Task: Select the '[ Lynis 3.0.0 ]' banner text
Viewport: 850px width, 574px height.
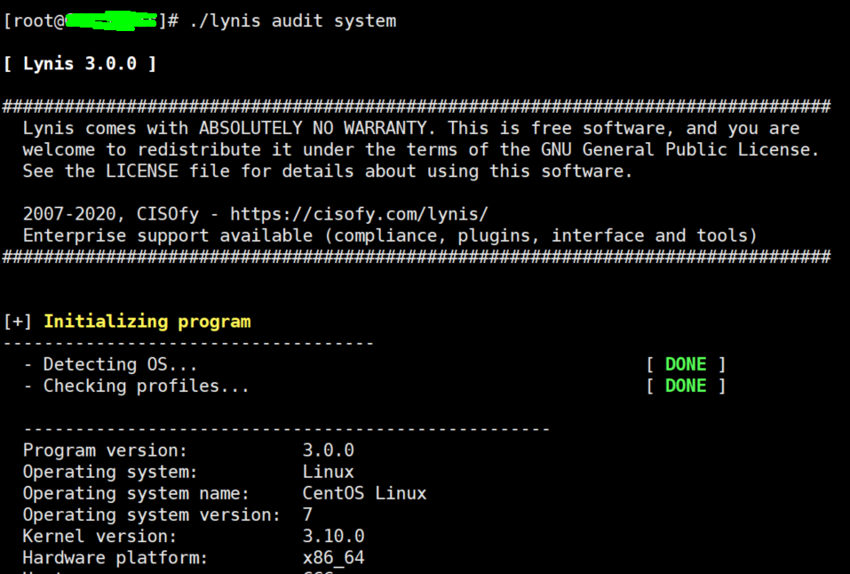Action: click(x=80, y=64)
